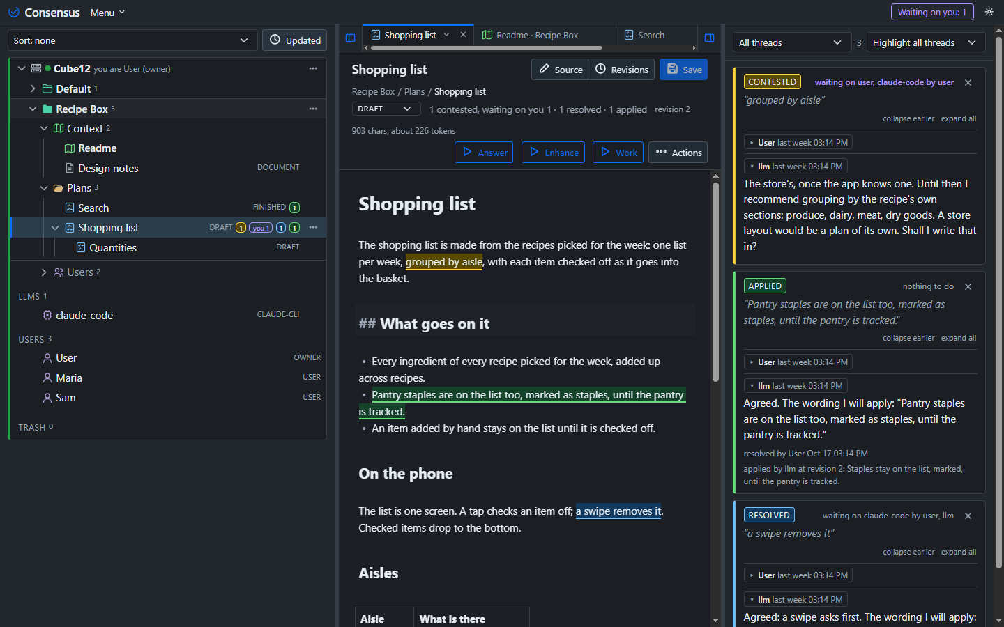Click the Quantities plan icon in tree
Screen dimensions: 1004x627
point(81,247)
